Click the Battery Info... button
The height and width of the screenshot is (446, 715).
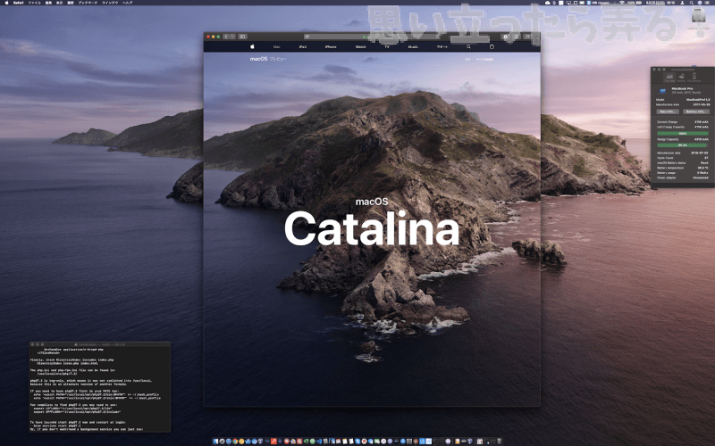(x=696, y=111)
